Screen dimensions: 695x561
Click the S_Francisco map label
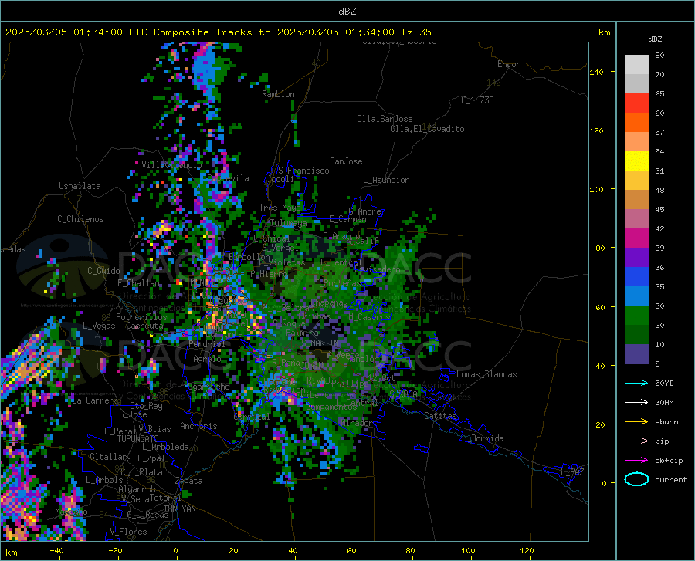303,171
